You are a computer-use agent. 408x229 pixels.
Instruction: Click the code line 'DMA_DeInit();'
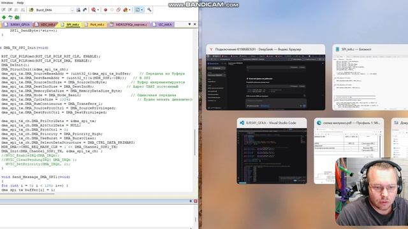tap(15, 65)
